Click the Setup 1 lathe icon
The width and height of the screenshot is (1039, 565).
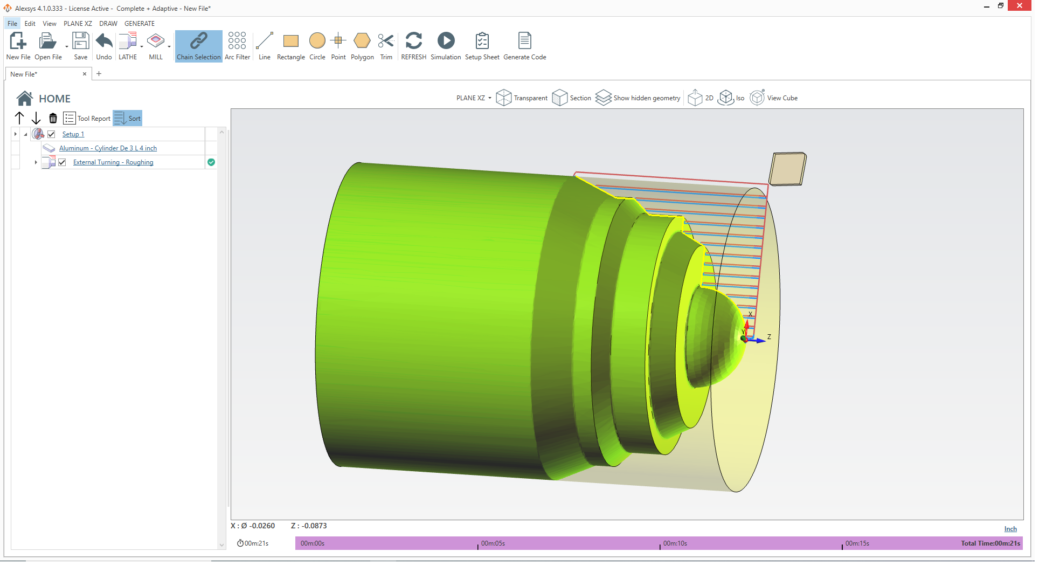click(38, 134)
